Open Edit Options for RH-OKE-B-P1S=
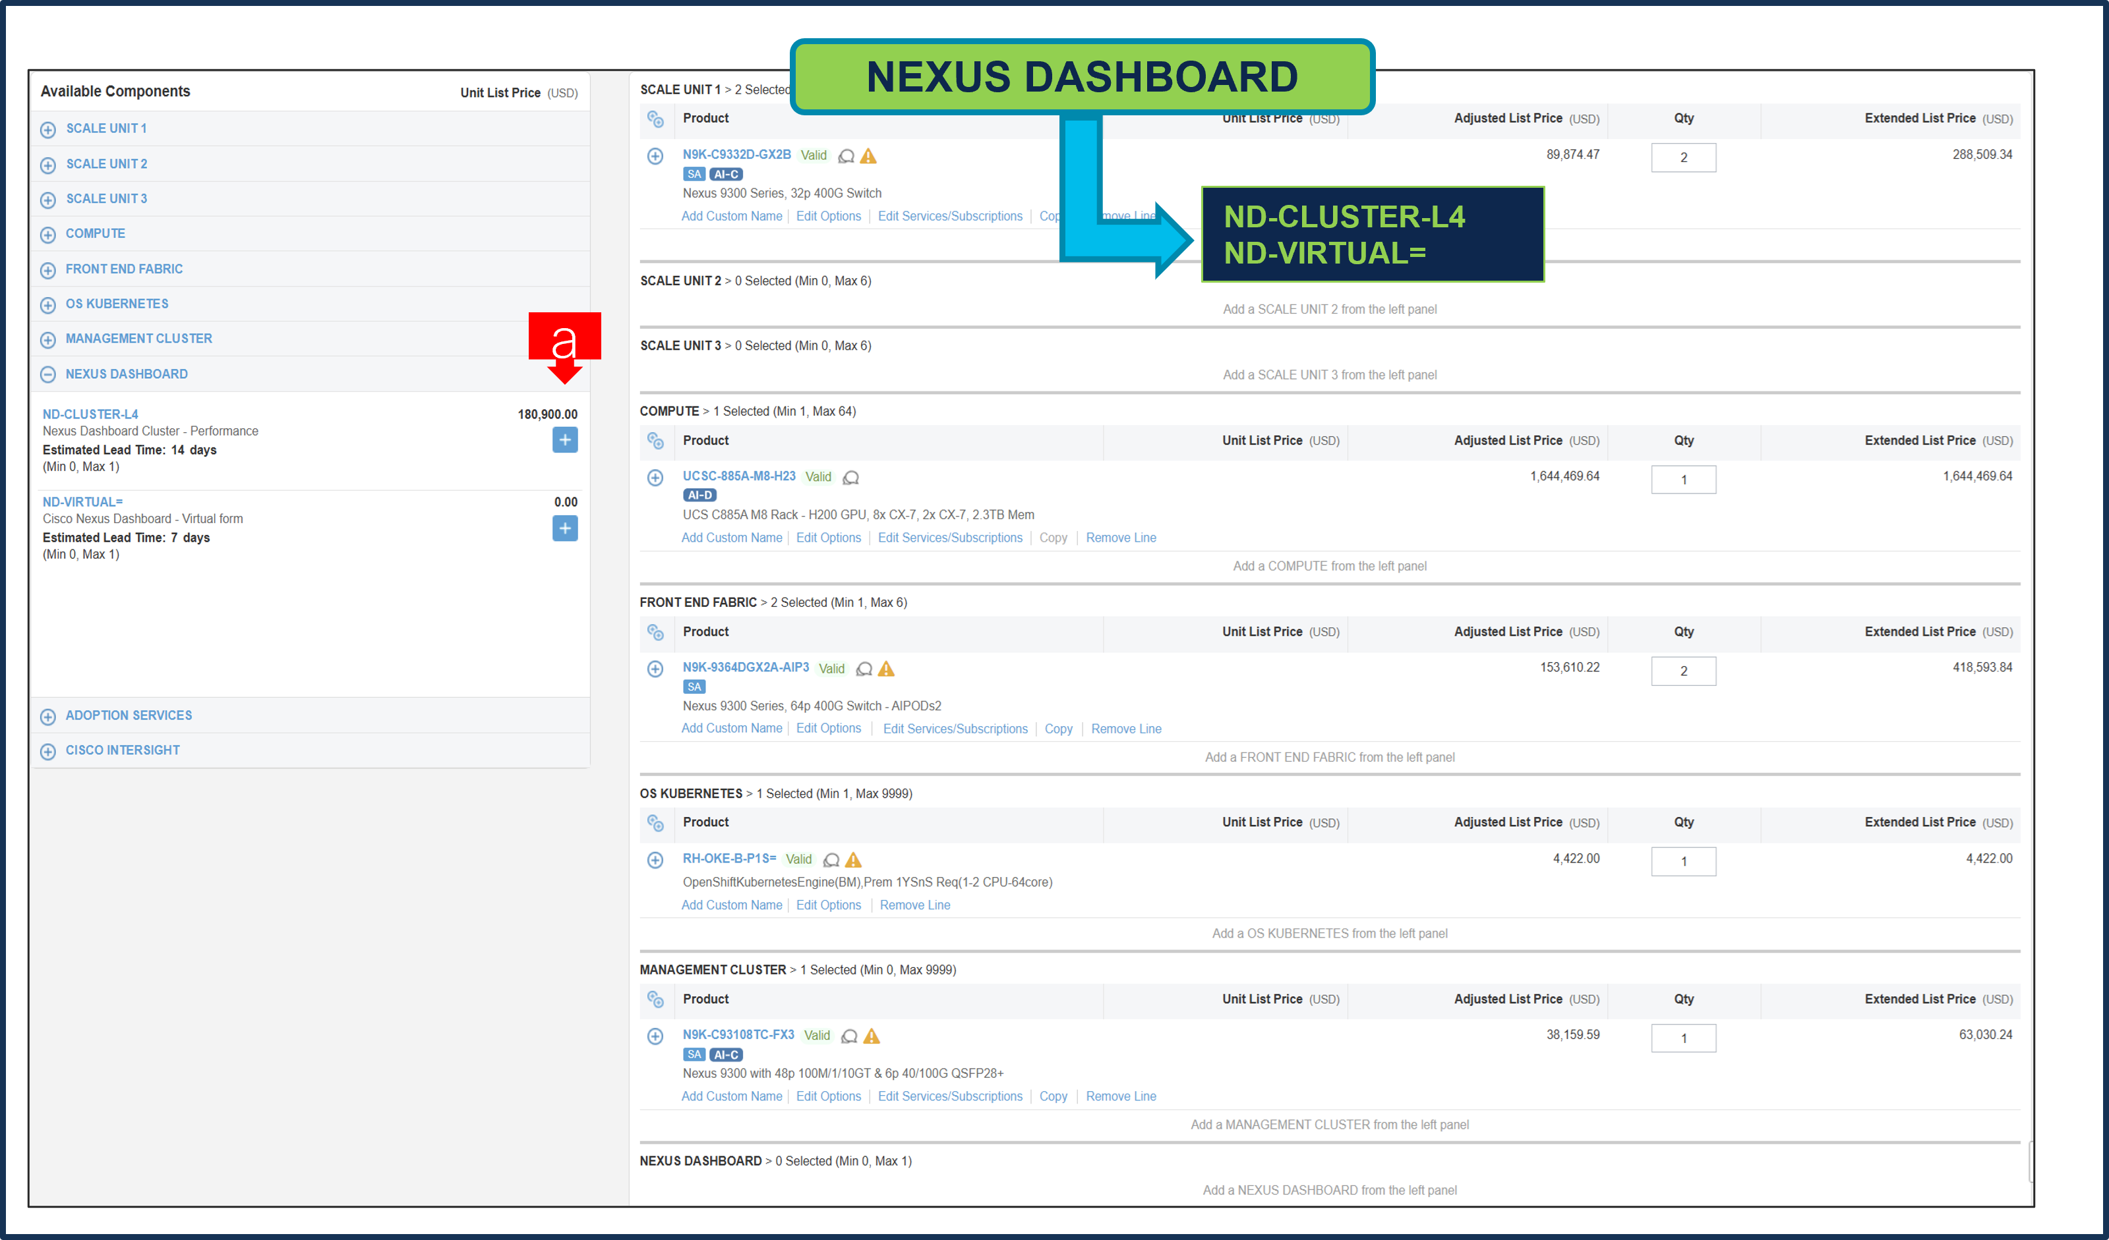 827,905
